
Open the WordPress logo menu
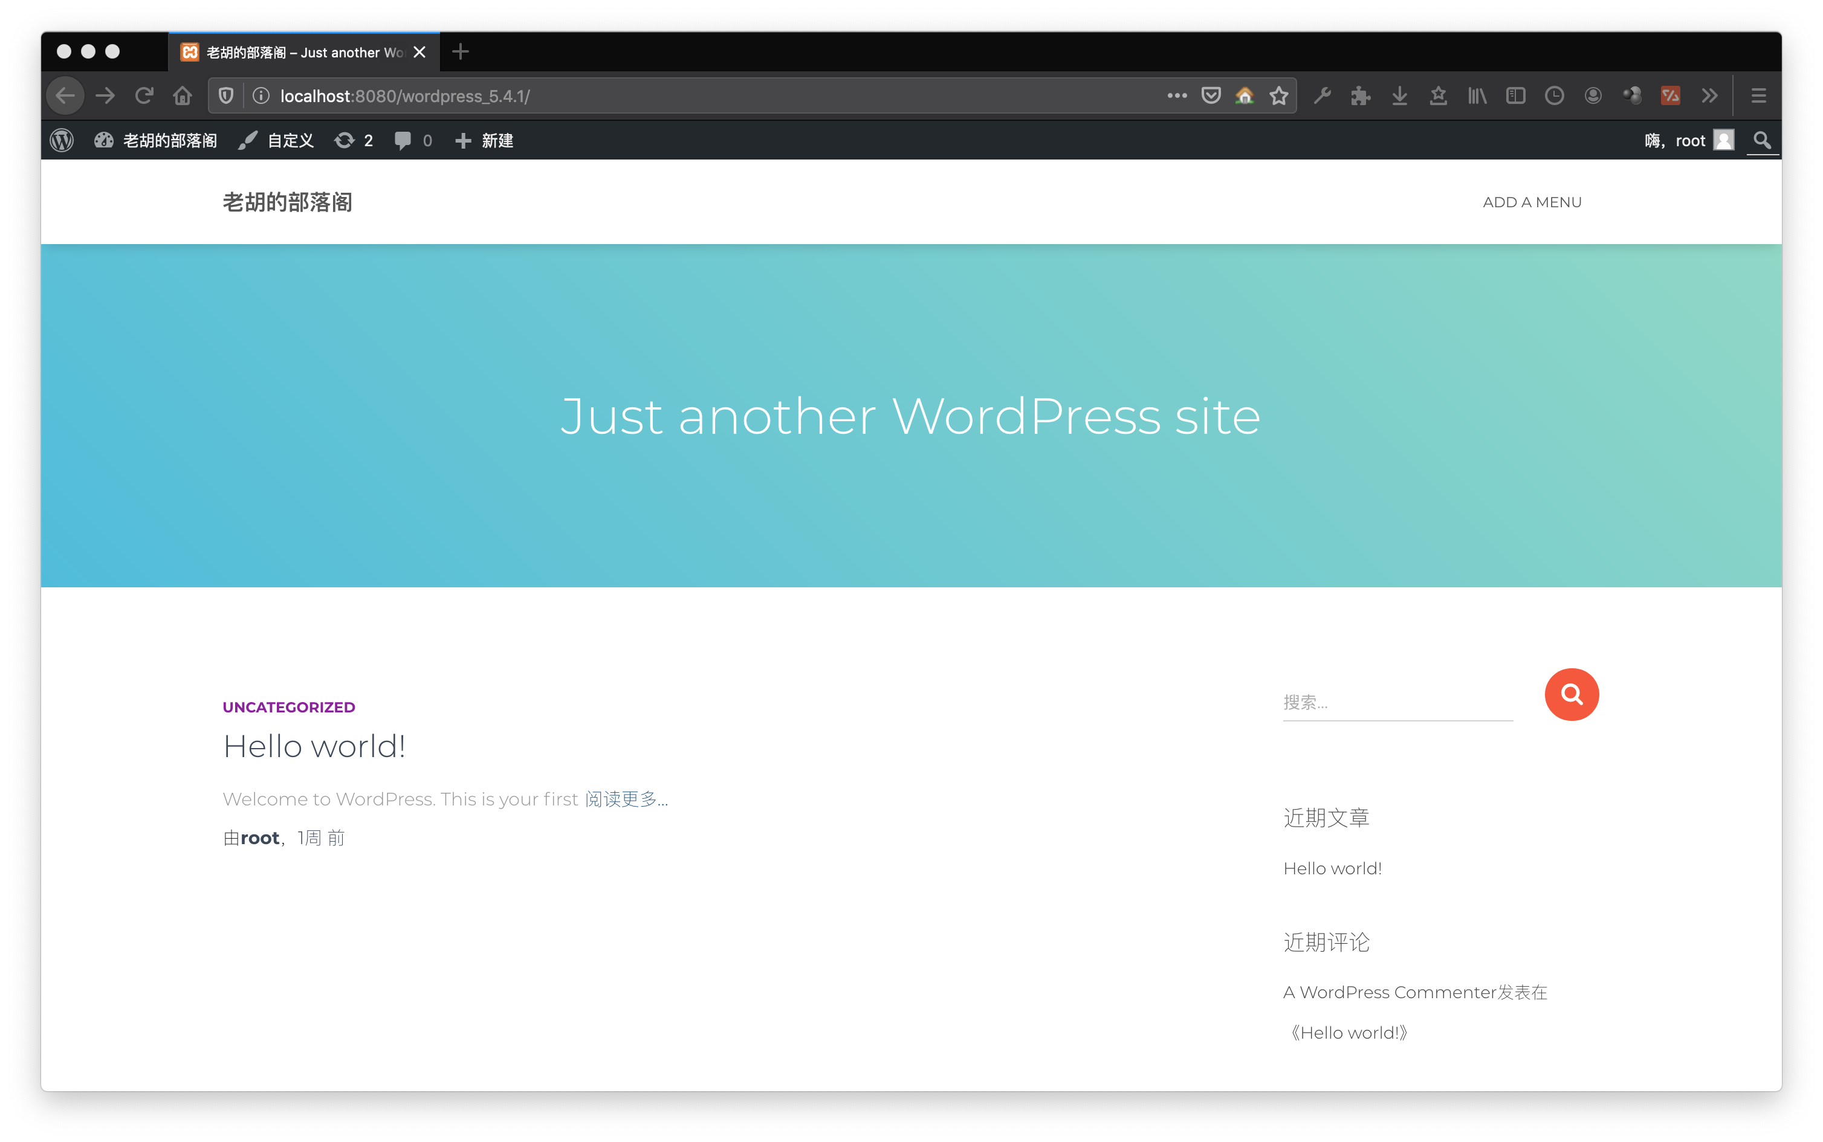(62, 140)
